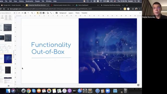Click the Functionality Out-of-Box title text
Viewport: 167px width, 94px height.
click(51, 48)
